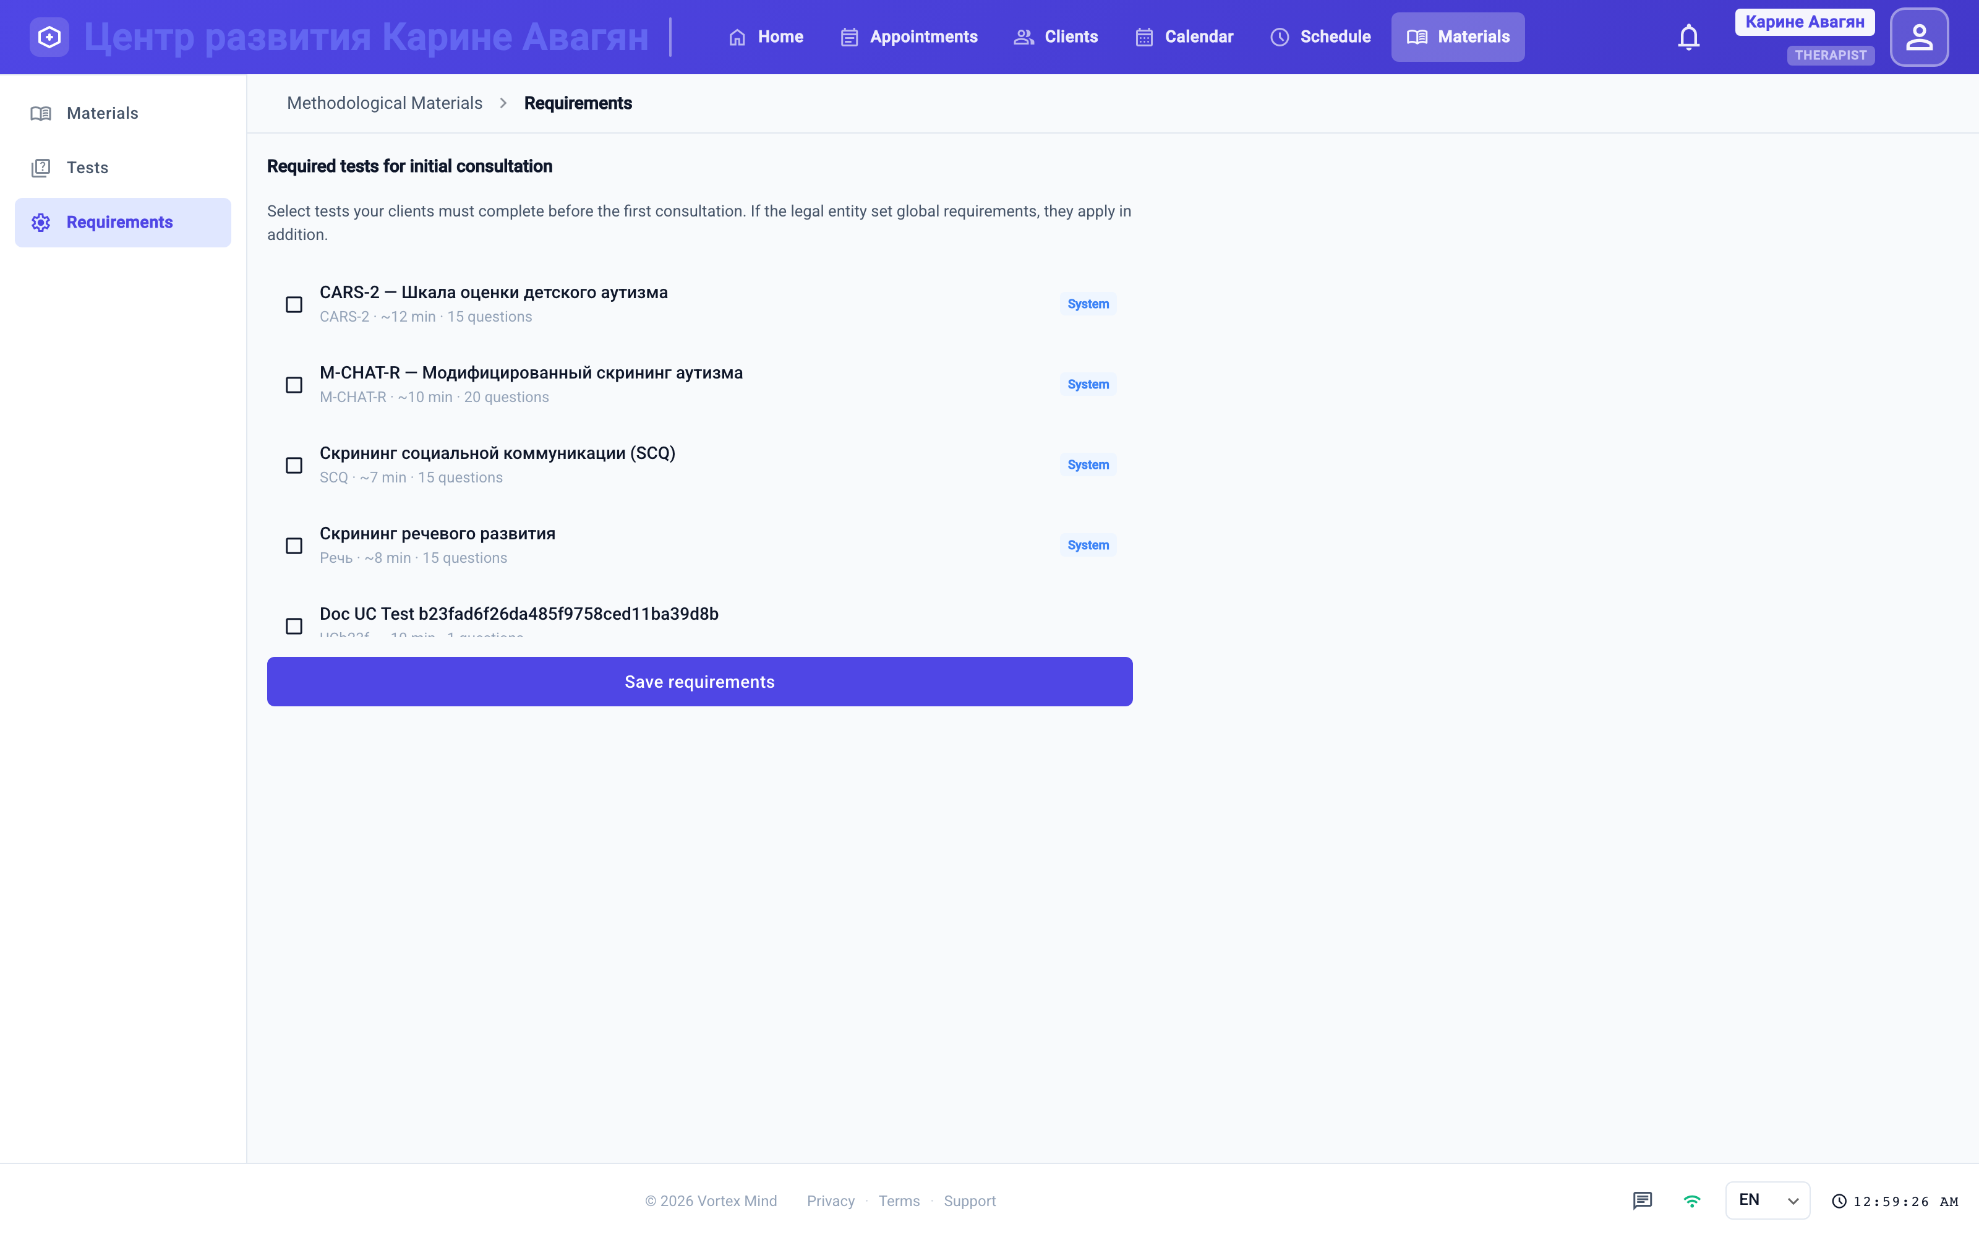1979x1237 pixels.
Task: Click the 12:59:26 AM time display
Action: pyautogui.click(x=1905, y=1201)
